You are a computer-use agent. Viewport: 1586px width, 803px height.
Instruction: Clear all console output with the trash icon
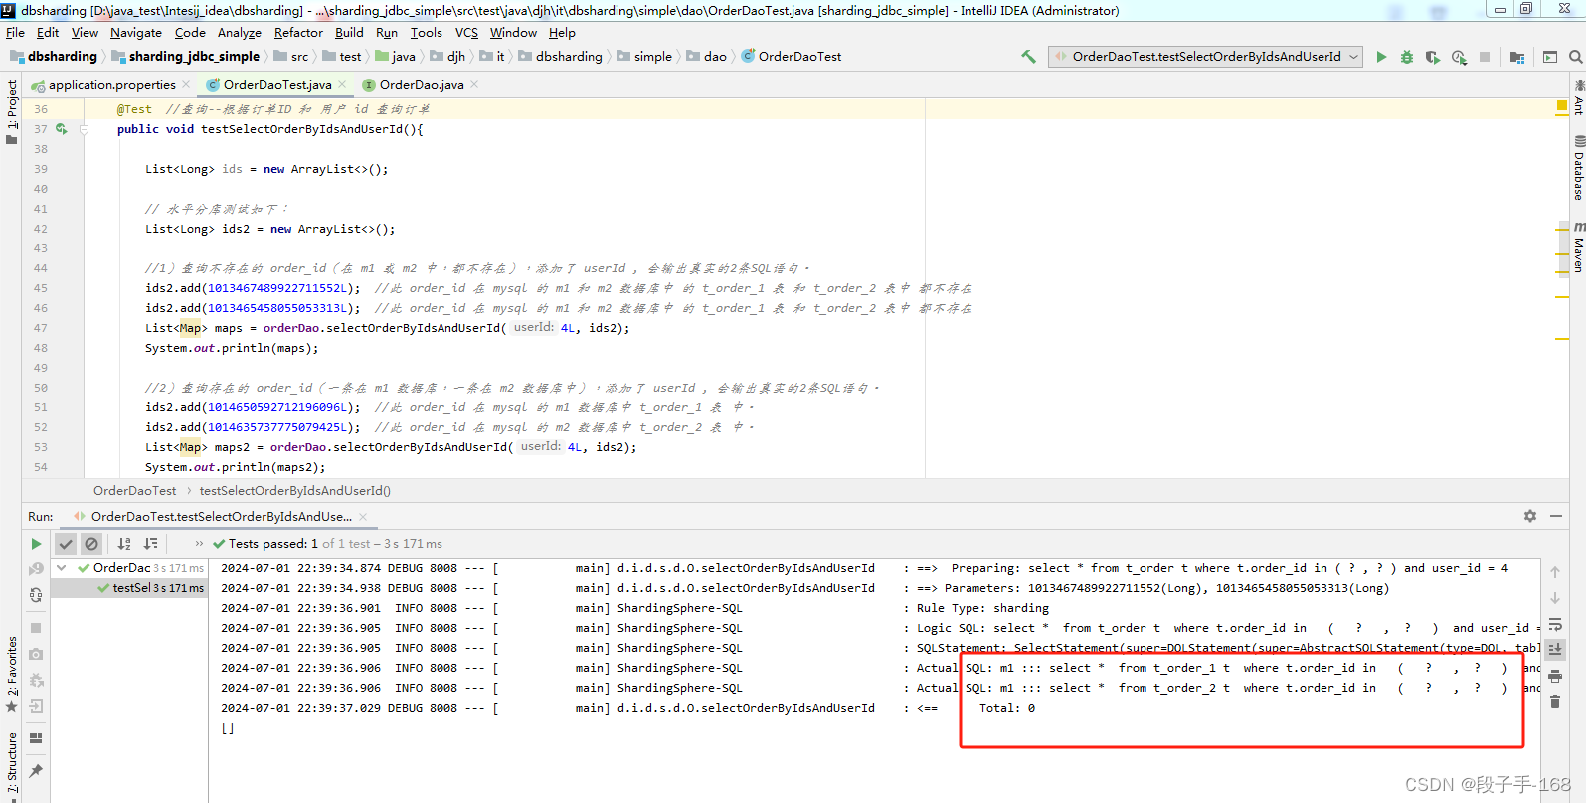pos(1555,702)
